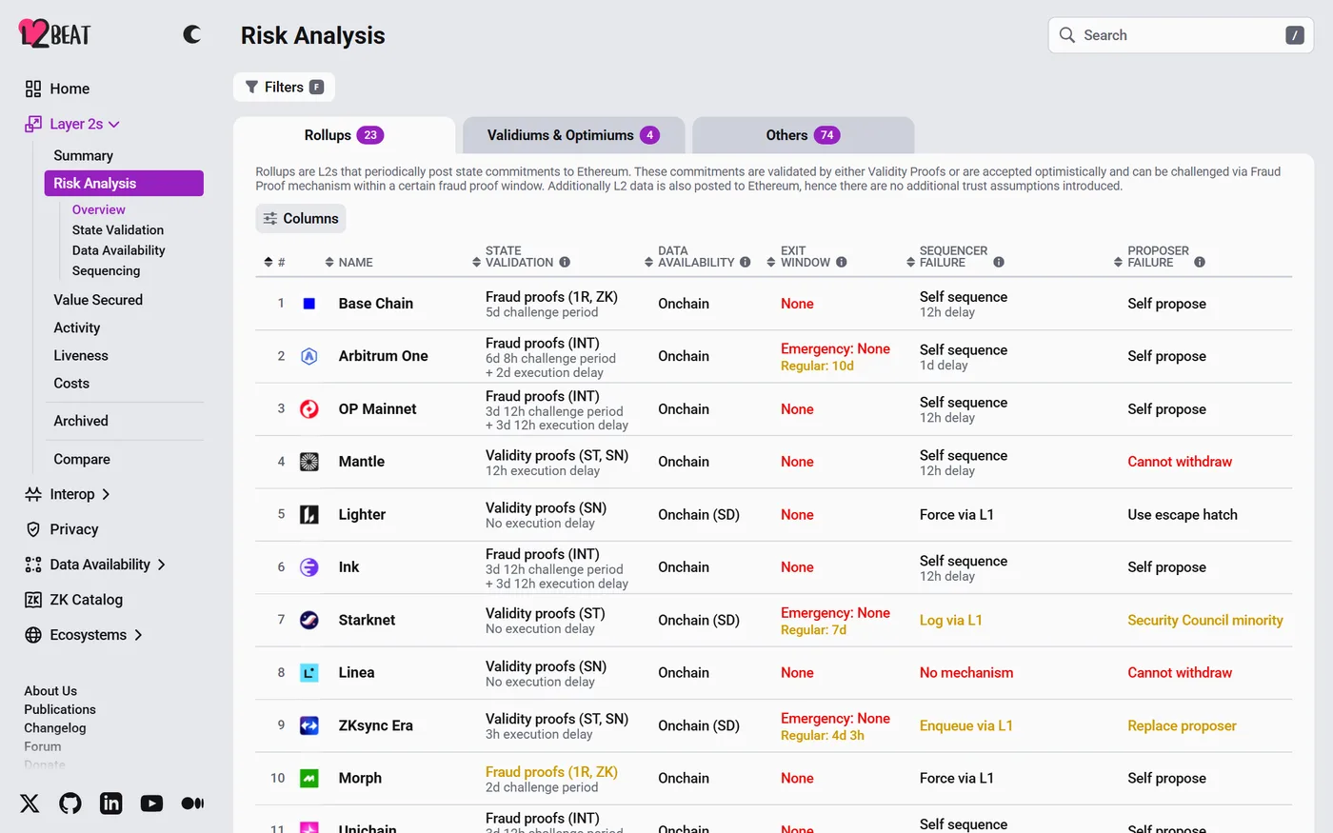Click the Starknet project icon
Screen dimensions: 1333x833
coord(309,620)
